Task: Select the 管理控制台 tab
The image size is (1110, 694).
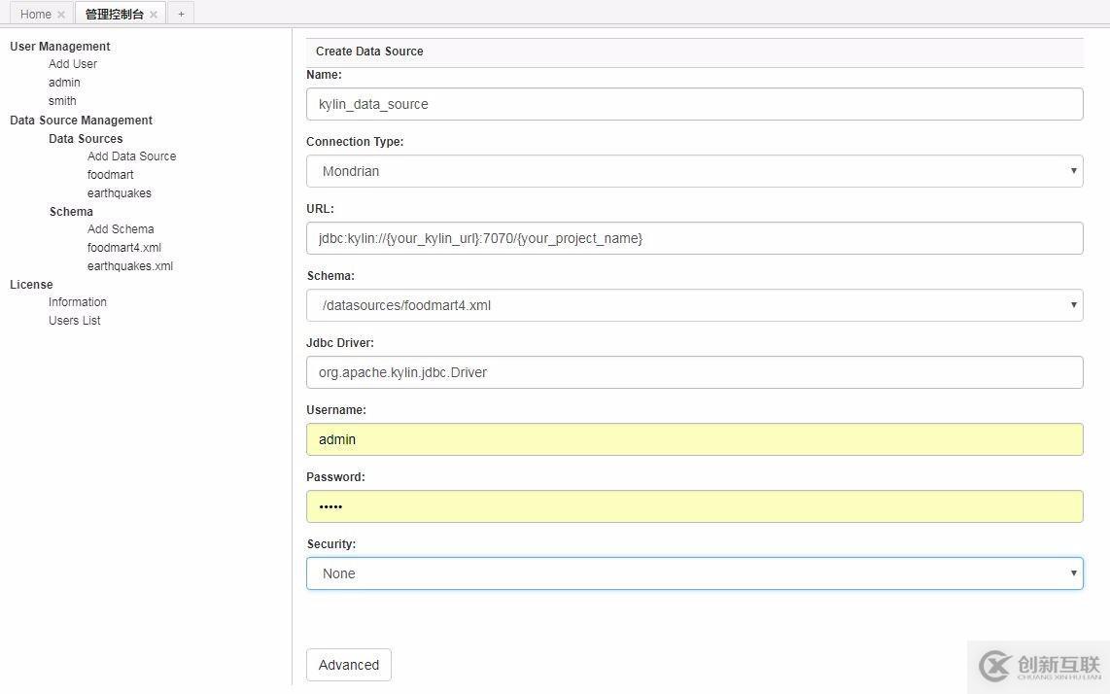Action: pos(114,15)
